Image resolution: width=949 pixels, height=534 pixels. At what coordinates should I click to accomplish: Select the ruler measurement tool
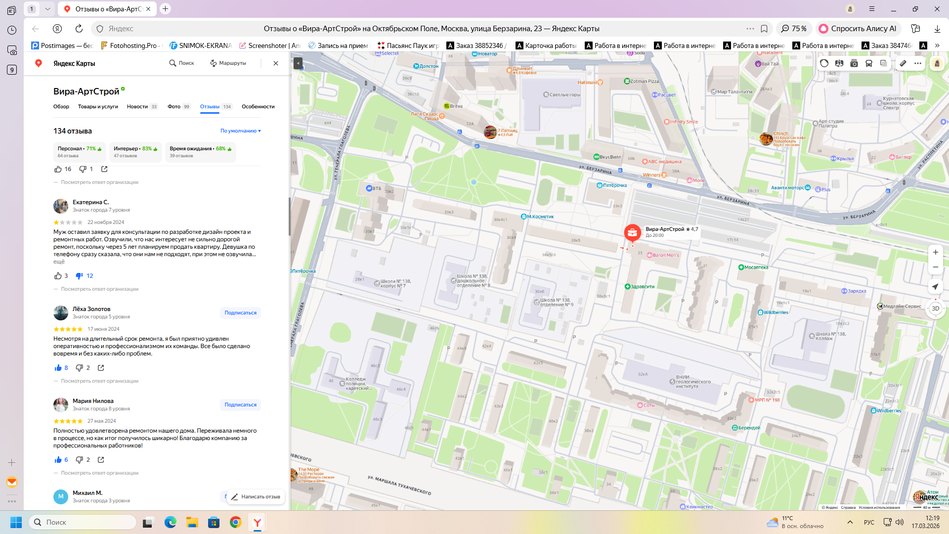[x=903, y=63]
